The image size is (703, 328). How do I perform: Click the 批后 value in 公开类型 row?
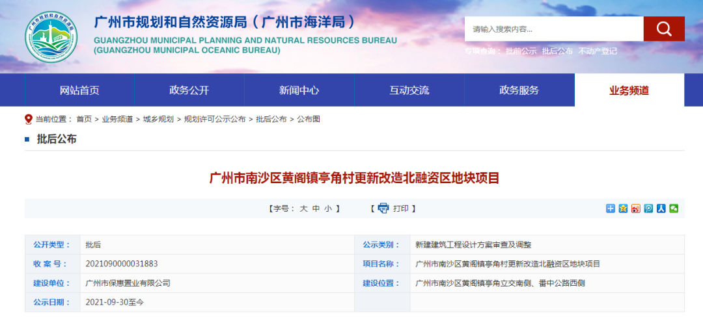point(93,245)
